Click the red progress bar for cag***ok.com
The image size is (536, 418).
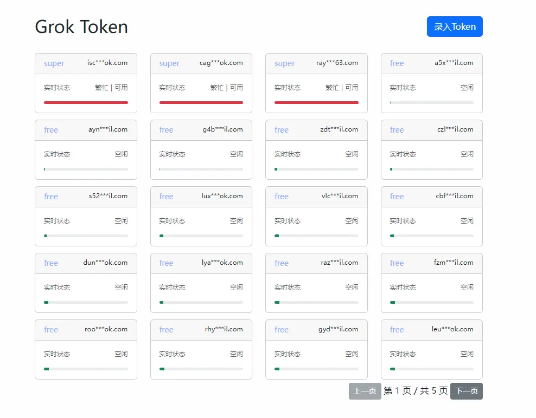pos(201,102)
